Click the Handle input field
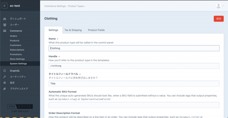Image resolution: width=228 pixels, height=118 pixels. pyautogui.click(x=134, y=66)
